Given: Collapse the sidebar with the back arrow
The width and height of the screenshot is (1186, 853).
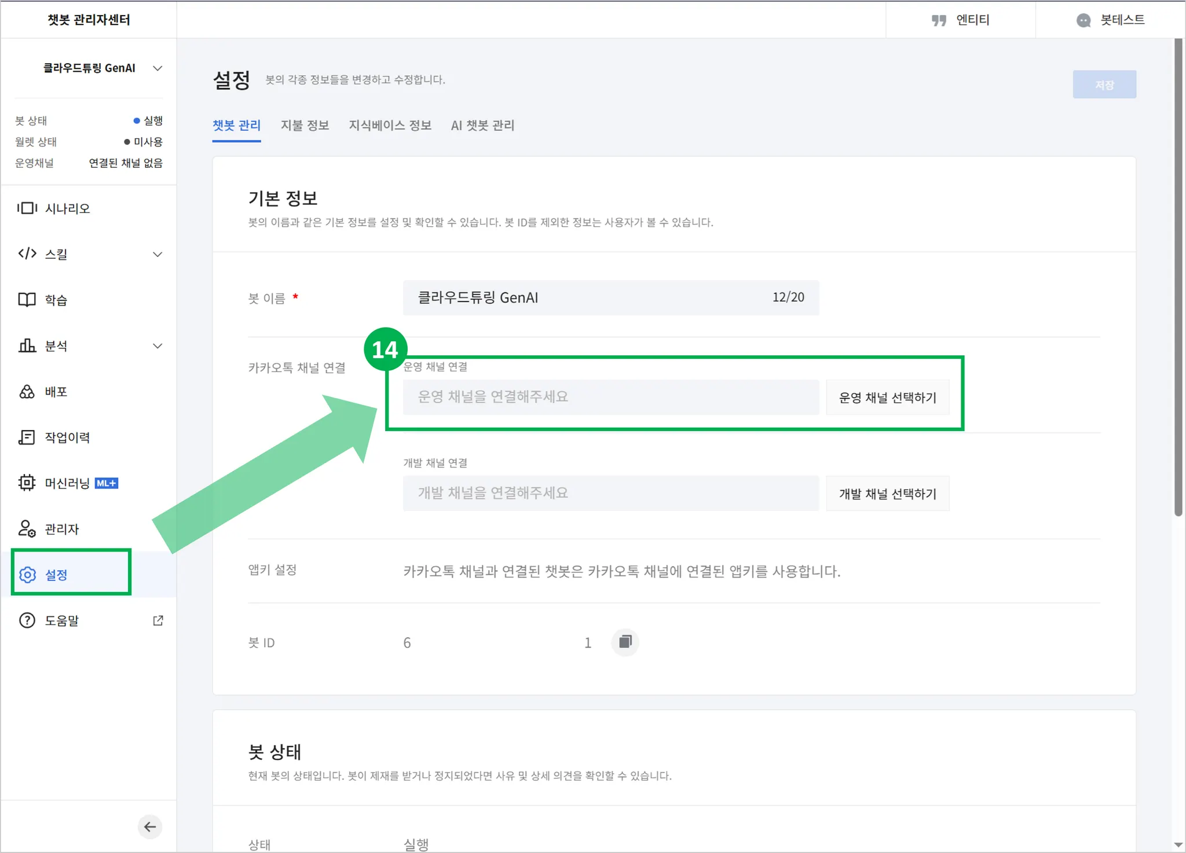Looking at the screenshot, I should click(150, 826).
